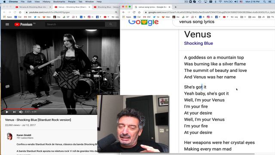275x155 pixels.
Task: Close the venus song lyrics tab
Action: (169, 7)
